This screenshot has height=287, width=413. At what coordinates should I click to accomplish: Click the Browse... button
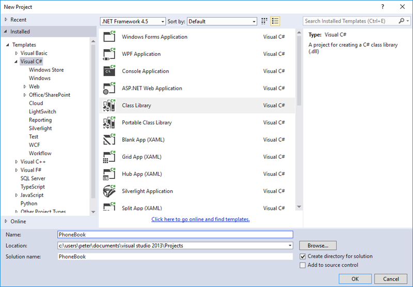tap(317, 246)
